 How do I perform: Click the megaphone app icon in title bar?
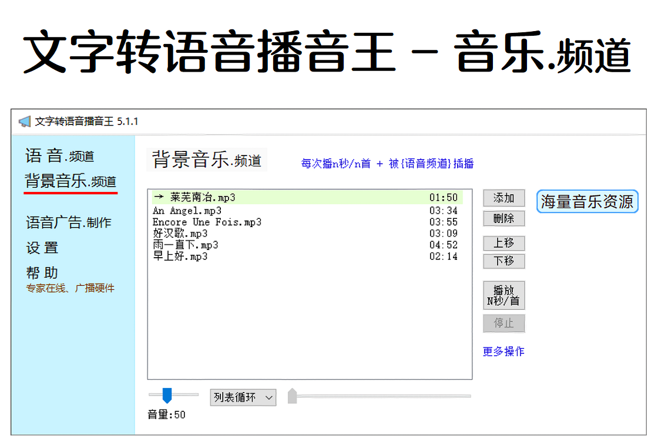tap(24, 121)
